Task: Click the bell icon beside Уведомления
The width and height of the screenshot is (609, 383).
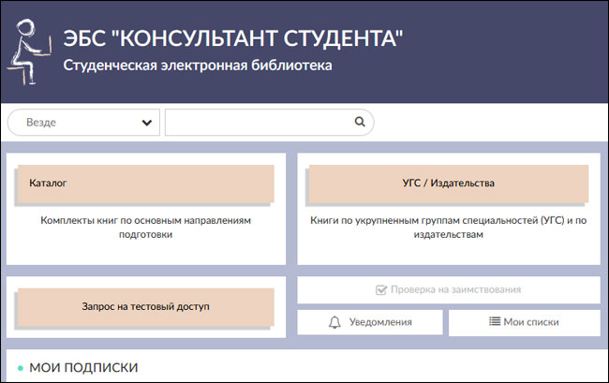Action: click(x=334, y=322)
